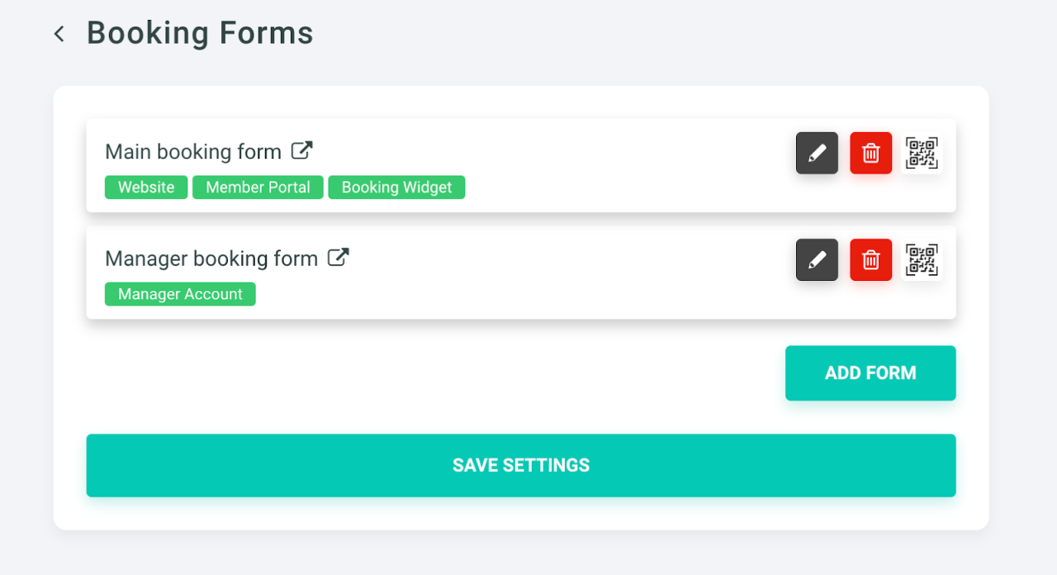Click the Manager booking form title text
Viewport: 1057px width, 575px height.
(x=211, y=259)
